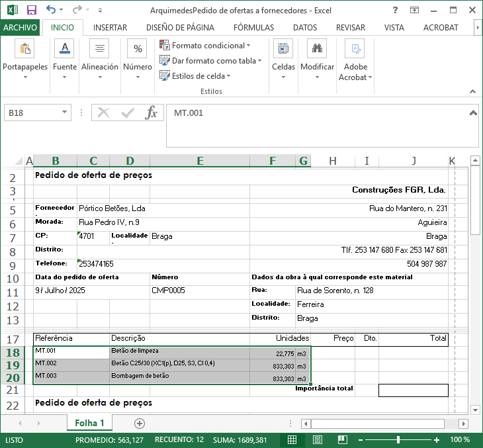
Task: Click the formula bar containing MT.001
Action: (317, 126)
